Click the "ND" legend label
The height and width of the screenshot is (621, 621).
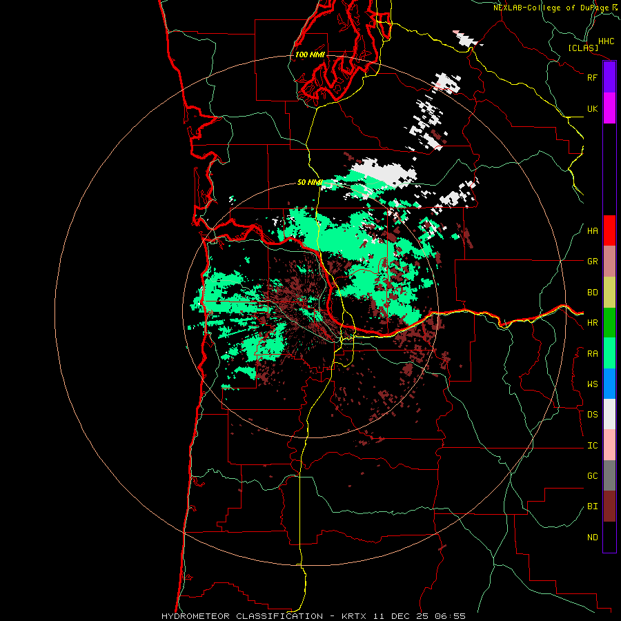pos(592,538)
